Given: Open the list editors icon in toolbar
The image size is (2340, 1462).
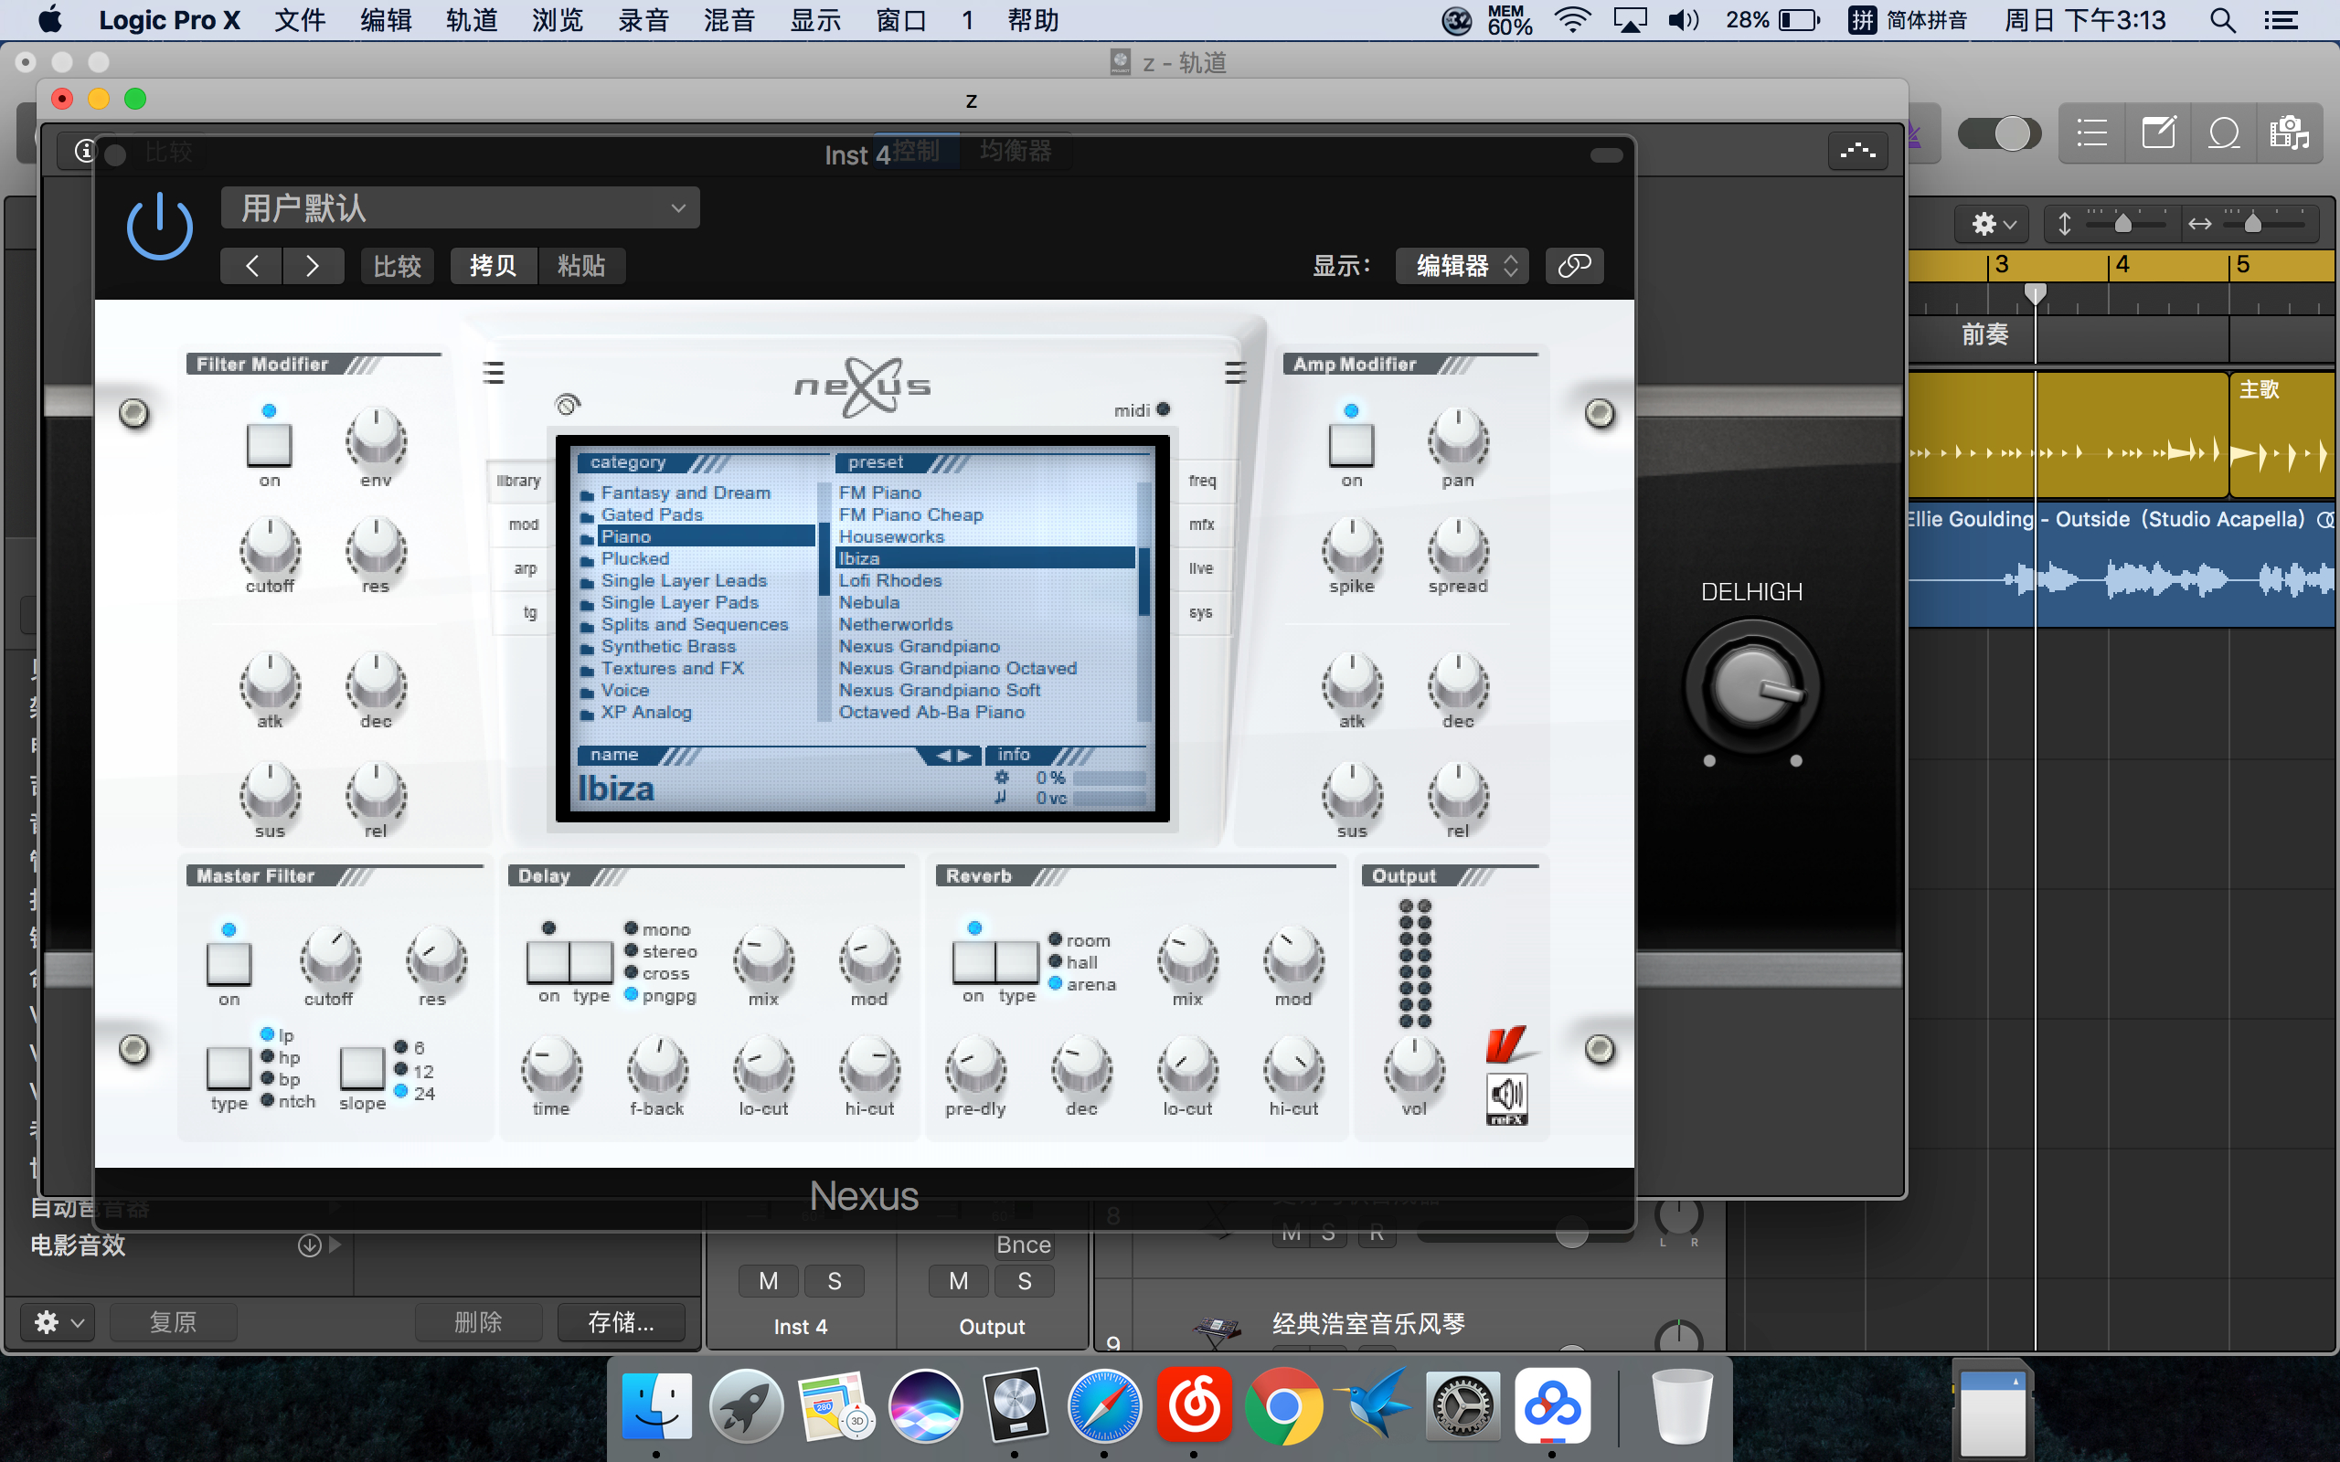Looking at the screenshot, I should pos(2091,133).
